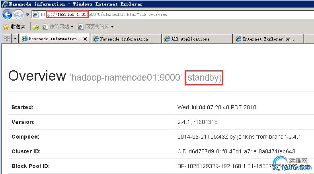Open recent pages dropdown beside Forward button
Image resolution: width=314 pixels, height=174 pixels.
point(27,15)
